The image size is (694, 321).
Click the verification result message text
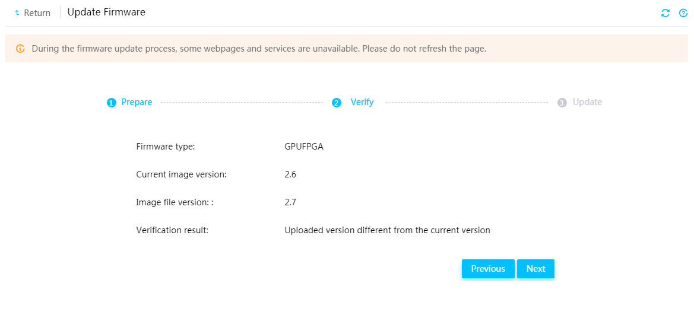tap(387, 230)
